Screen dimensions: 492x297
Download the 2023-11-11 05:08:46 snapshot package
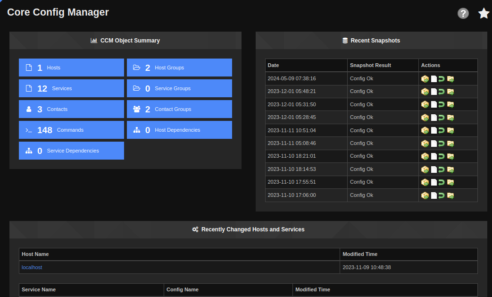coord(425,144)
